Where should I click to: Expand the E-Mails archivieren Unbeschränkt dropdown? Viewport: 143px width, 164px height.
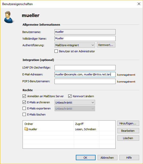tap(75, 103)
